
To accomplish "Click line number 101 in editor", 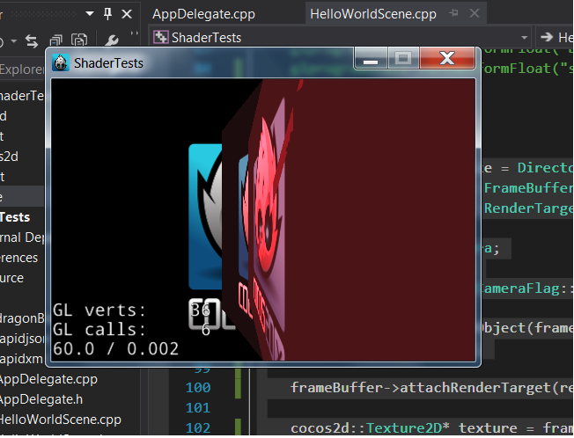I will [198, 407].
